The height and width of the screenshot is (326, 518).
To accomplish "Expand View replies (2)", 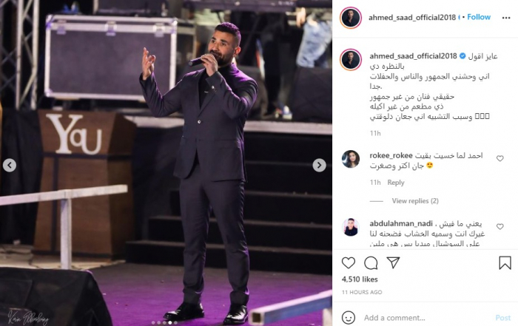I will [x=415, y=201].
